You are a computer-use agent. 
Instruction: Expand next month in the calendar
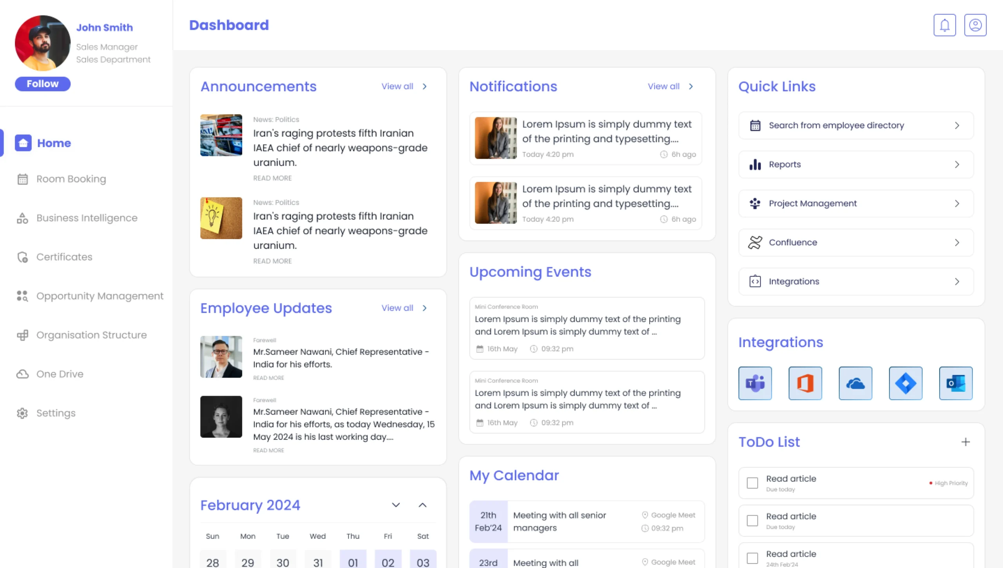tap(396, 505)
